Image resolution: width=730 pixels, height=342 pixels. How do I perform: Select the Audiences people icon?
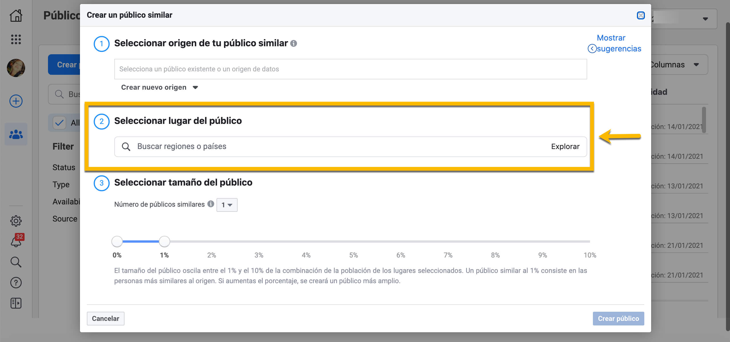tap(16, 134)
